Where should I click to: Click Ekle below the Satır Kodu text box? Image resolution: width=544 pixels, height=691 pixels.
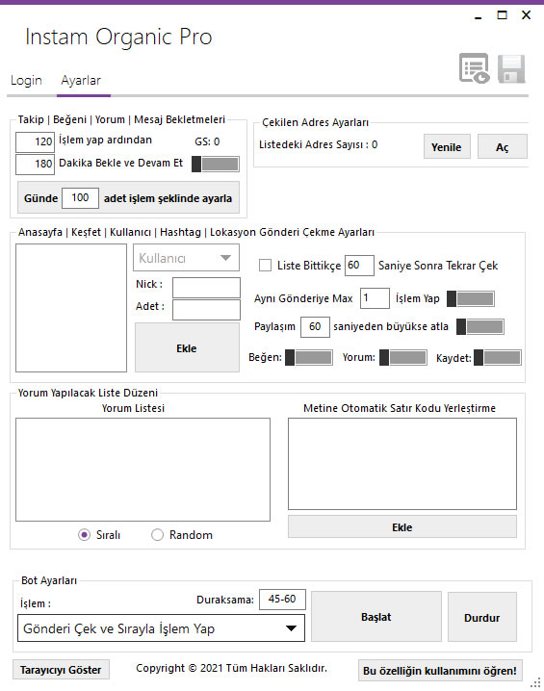point(402,527)
